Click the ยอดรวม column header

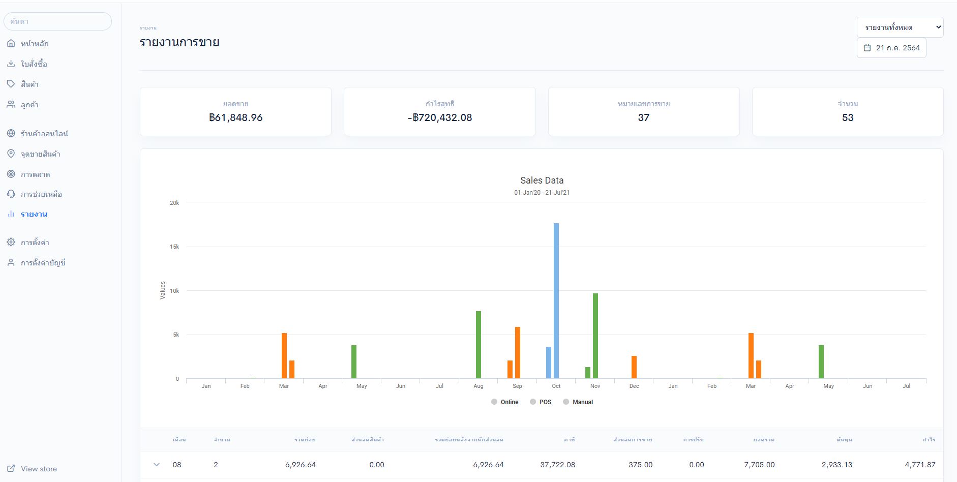[x=764, y=439]
